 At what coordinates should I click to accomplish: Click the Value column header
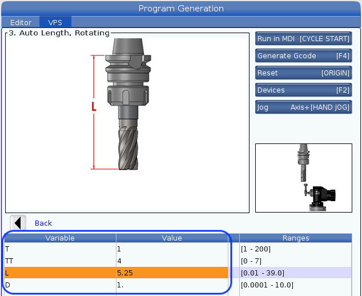coord(172,238)
